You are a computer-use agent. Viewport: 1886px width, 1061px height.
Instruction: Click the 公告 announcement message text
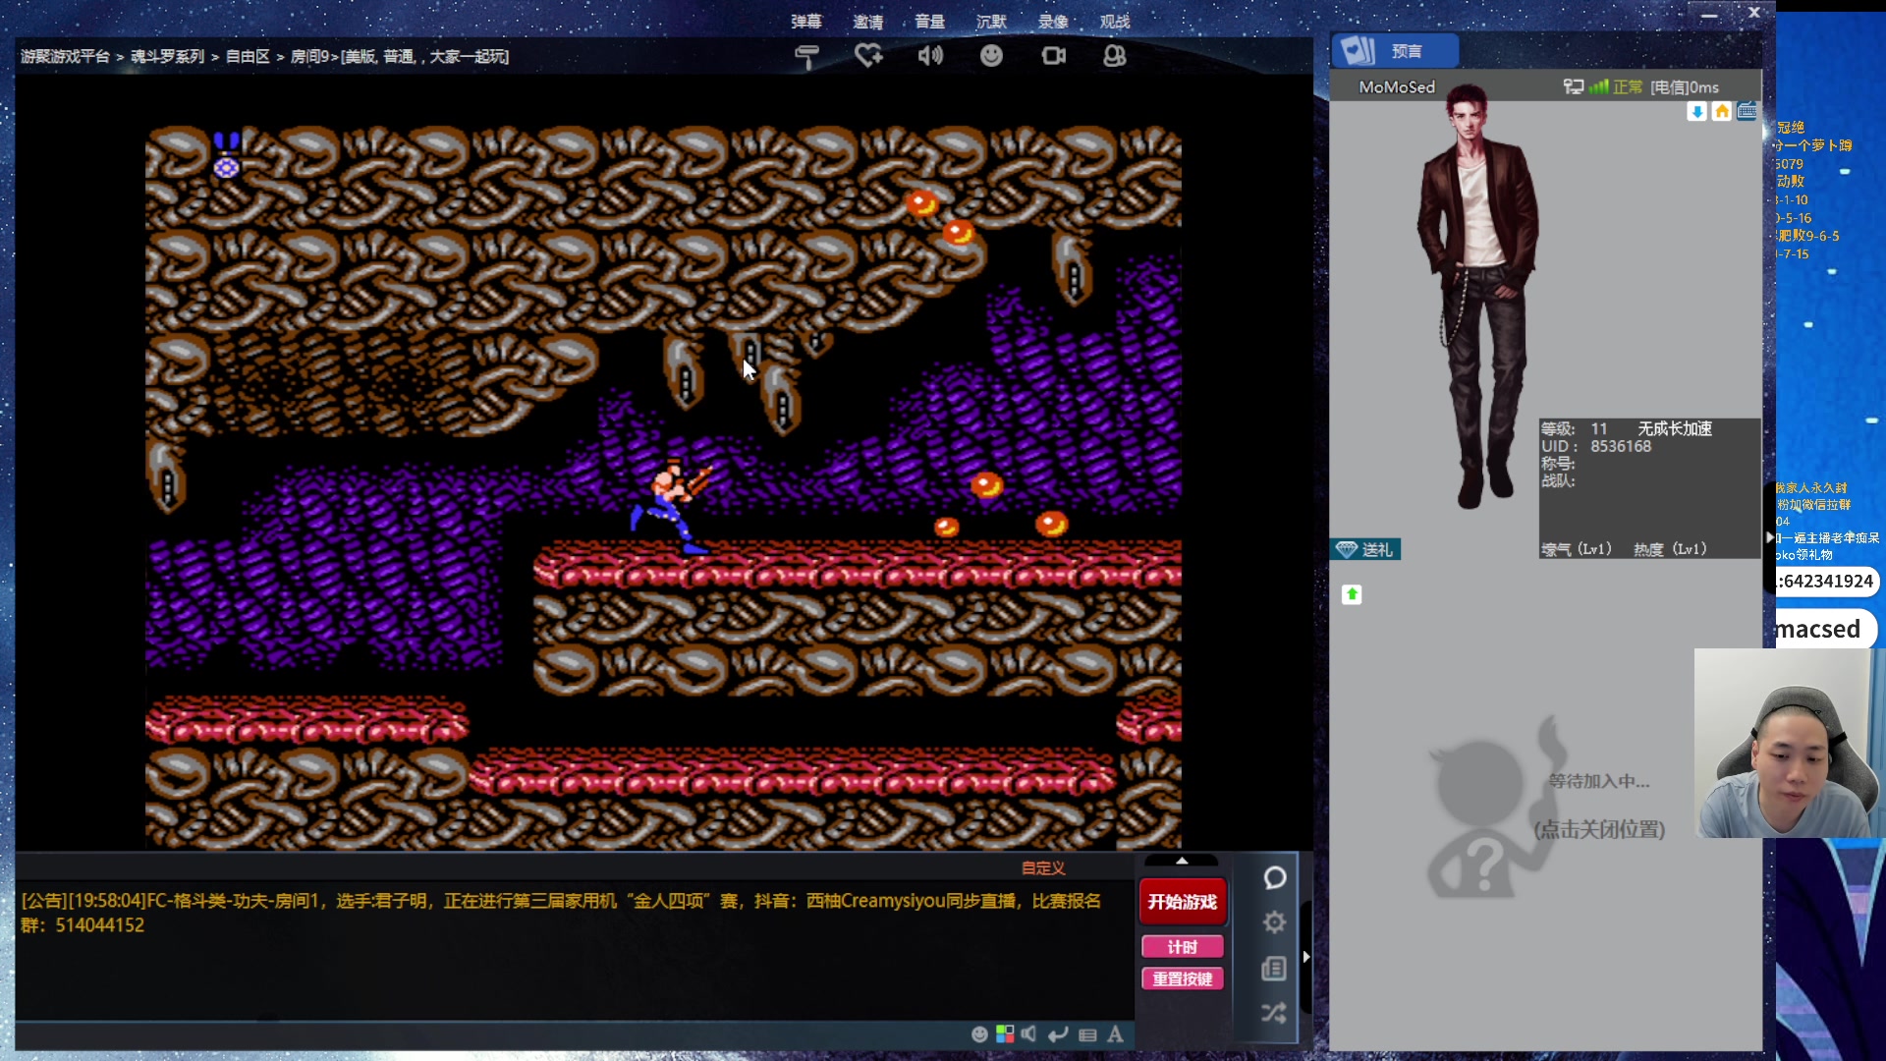coord(561,913)
